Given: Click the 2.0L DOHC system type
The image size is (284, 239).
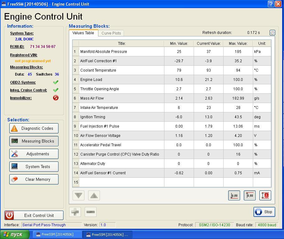Looking at the screenshot, I should tap(24, 39).
